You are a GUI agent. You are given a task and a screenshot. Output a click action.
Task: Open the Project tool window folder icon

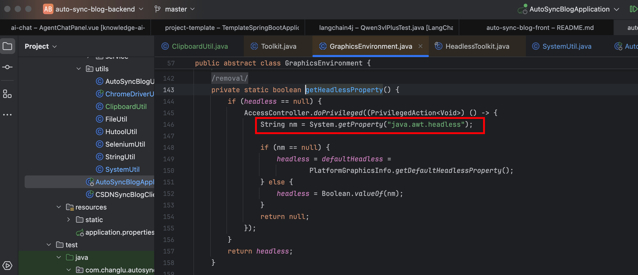click(7, 46)
